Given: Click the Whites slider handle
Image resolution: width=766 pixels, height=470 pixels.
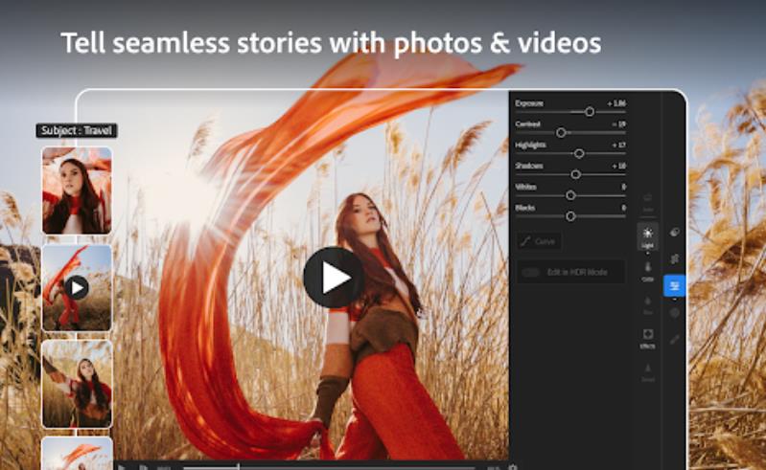Looking at the screenshot, I should point(570,195).
